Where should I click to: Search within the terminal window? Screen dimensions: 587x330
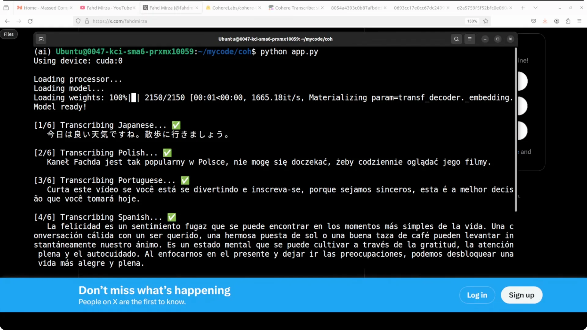456,39
